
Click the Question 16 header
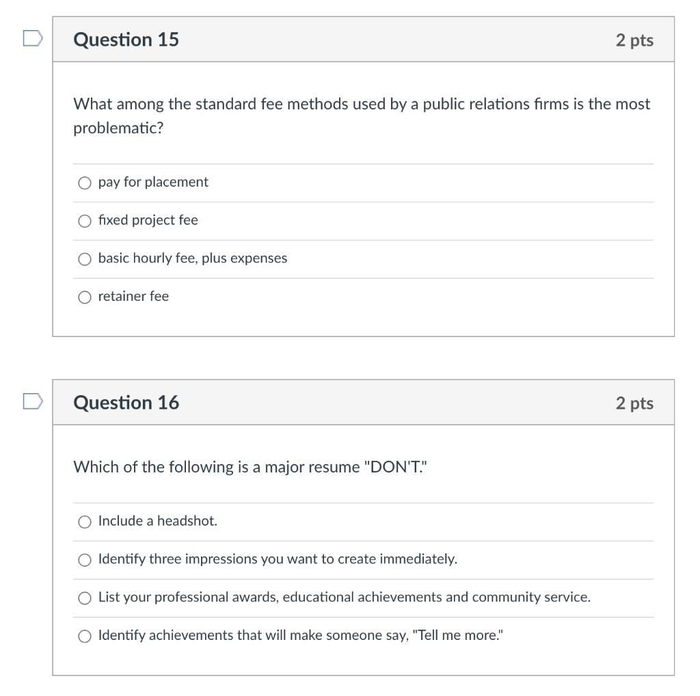(126, 403)
